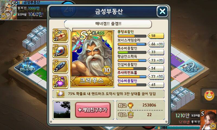217x130 pixels.
Task: Click the 통행료할인 stat bar
Action: point(132,36)
